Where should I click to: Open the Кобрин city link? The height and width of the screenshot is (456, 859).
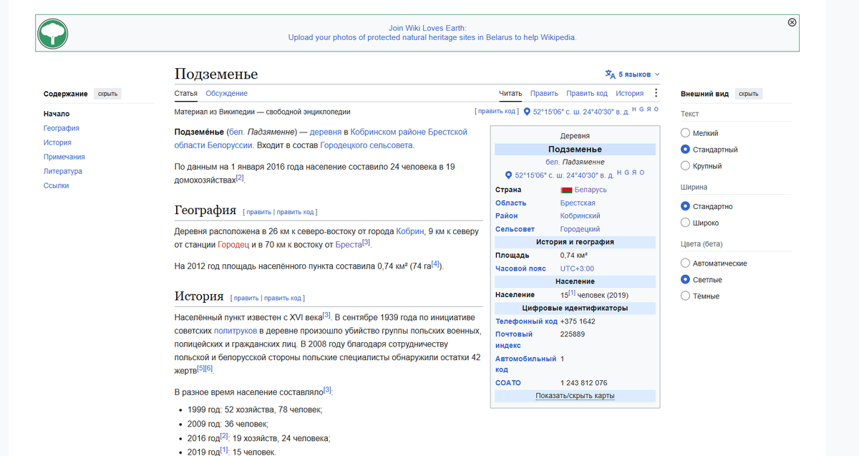click(409, 231)
